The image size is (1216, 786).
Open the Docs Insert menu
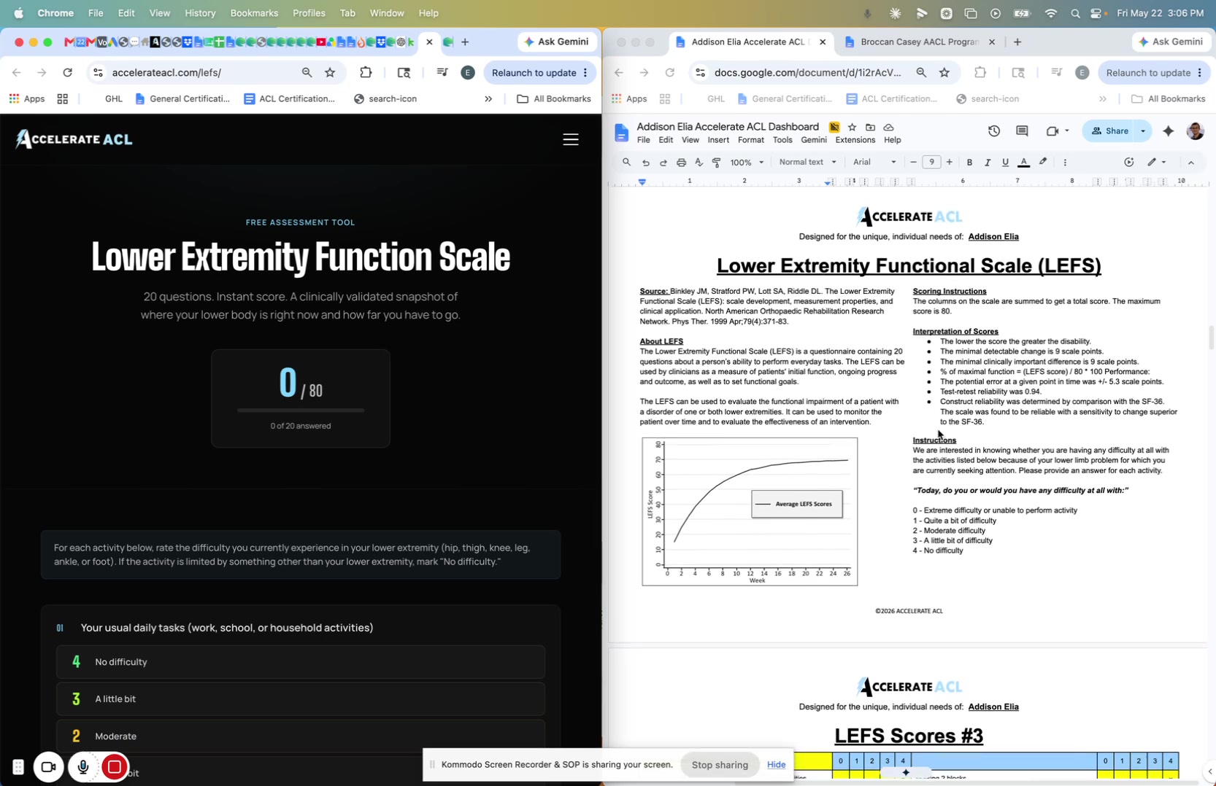[x=718, y=140]
